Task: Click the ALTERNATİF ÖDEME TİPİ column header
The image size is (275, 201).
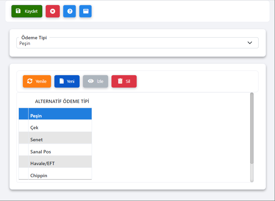Action: tap(62, 101)
